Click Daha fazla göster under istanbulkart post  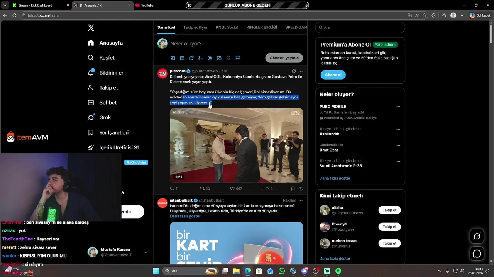tap(185, 216)
